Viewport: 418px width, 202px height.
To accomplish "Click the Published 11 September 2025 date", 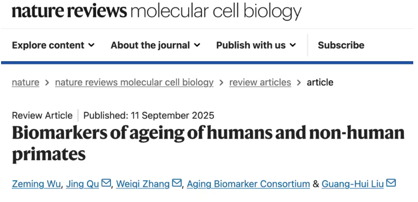I will [148, 116].
